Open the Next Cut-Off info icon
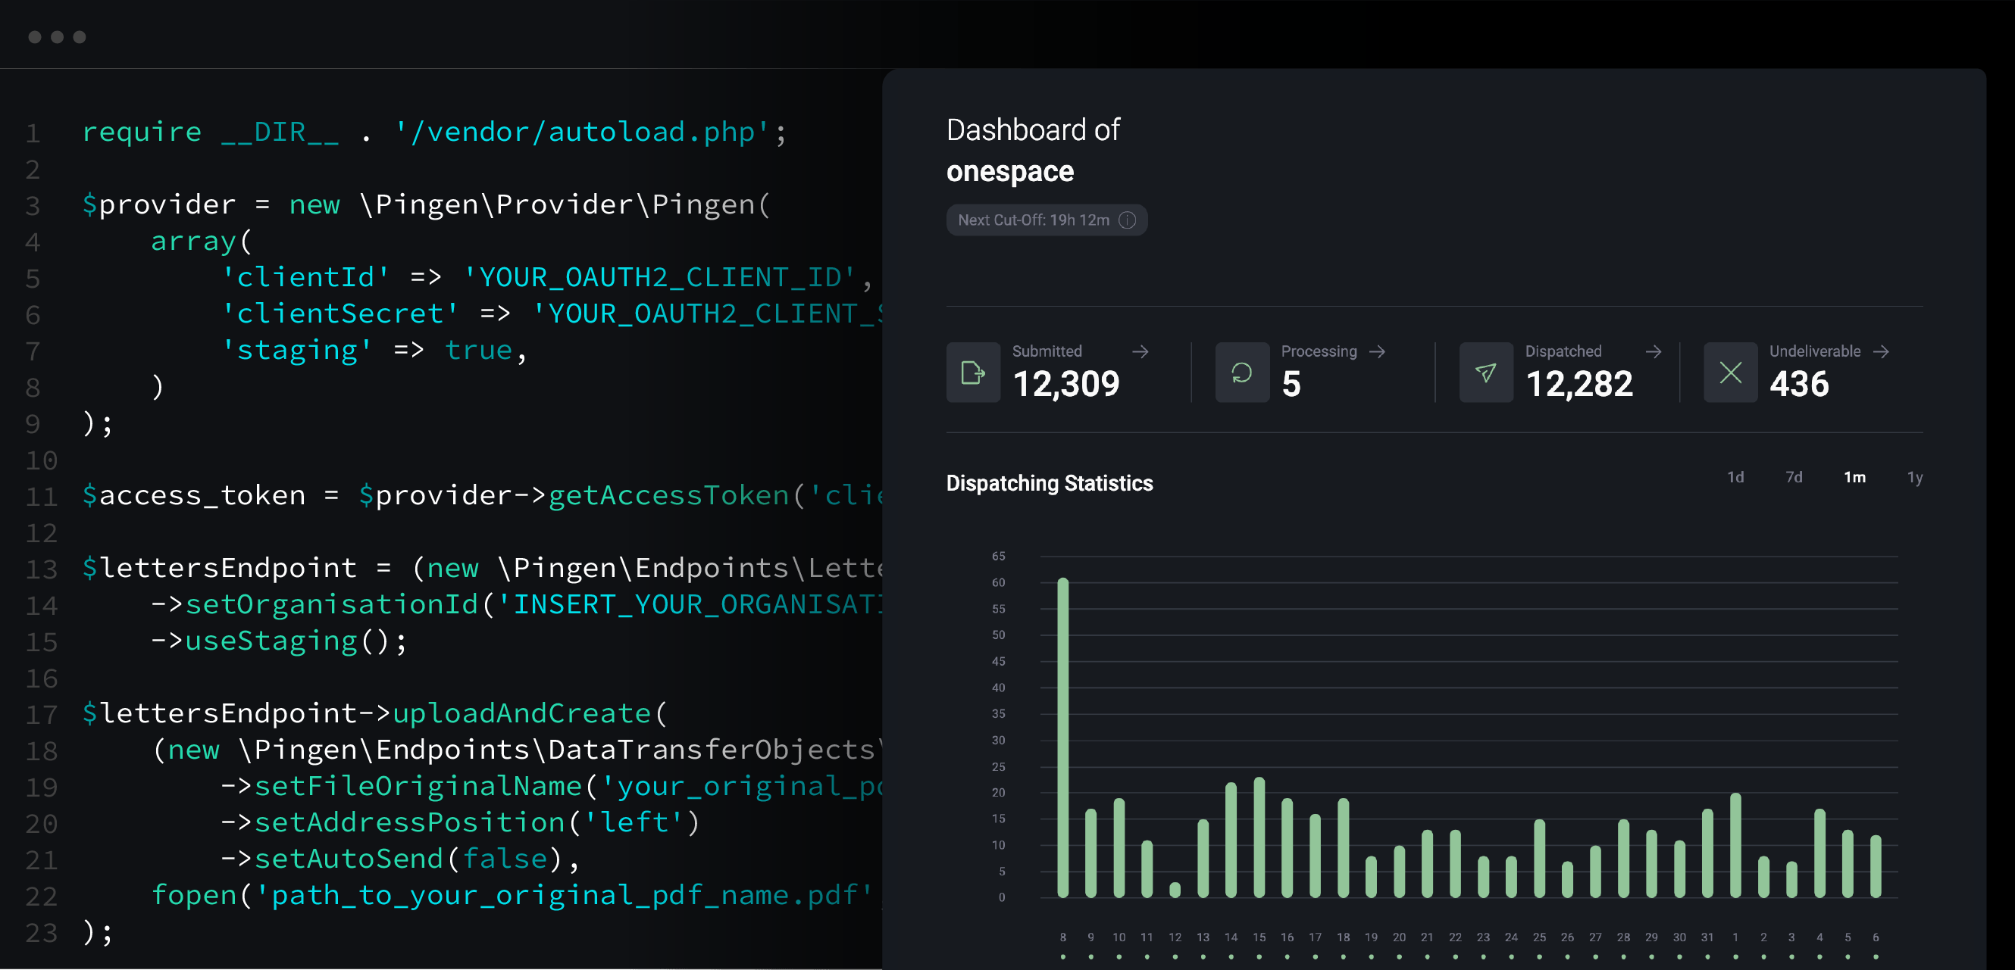 (x=1127, y=220)
